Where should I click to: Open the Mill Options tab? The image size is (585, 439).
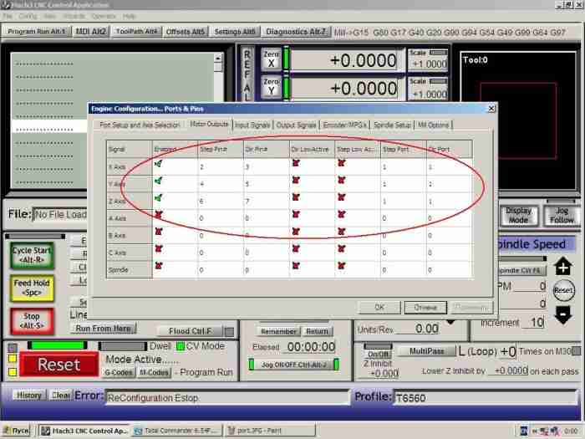point(433,125)
